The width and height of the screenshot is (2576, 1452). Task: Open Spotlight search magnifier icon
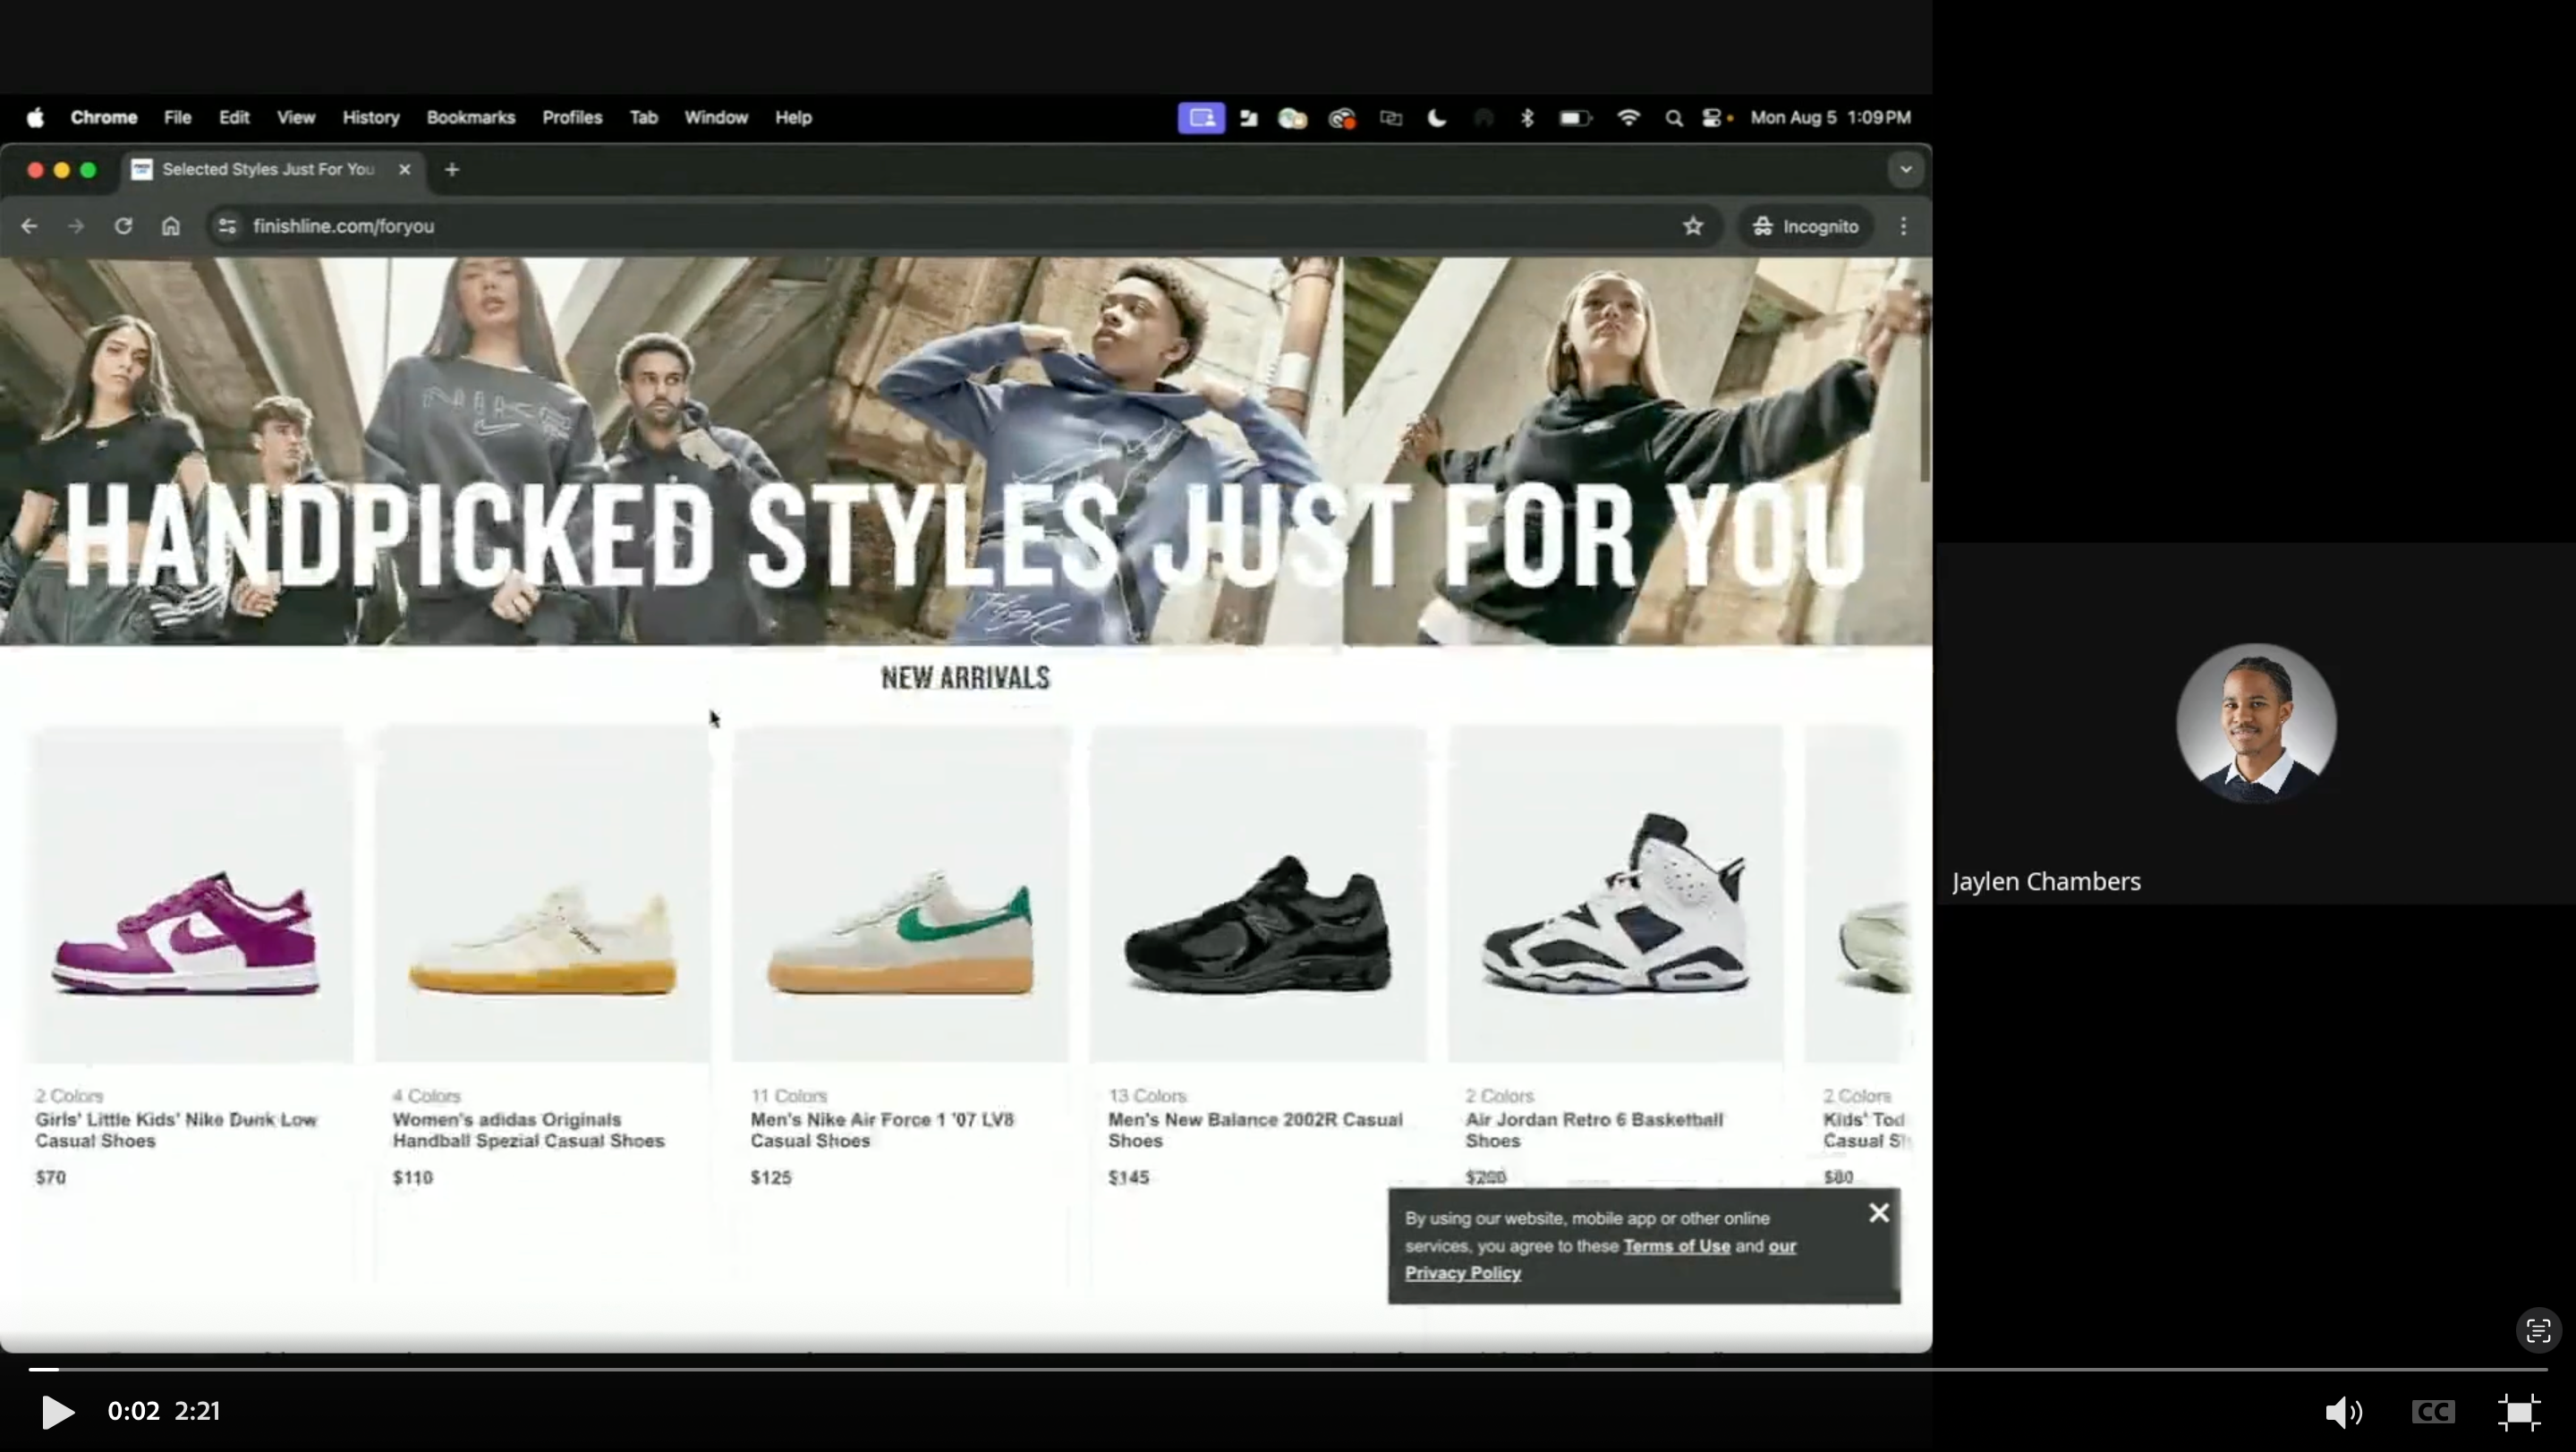pos(1673,119)
